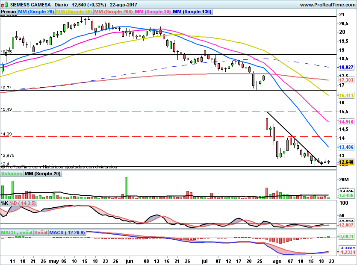Click the MM (Simple 50) indicator label
357x265 pixels.
point(74,12)
